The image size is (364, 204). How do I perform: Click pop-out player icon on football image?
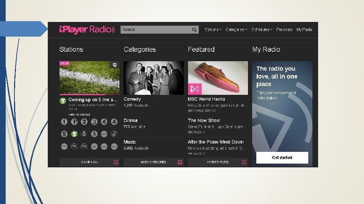pyautogui.click(x=115, y=65)
